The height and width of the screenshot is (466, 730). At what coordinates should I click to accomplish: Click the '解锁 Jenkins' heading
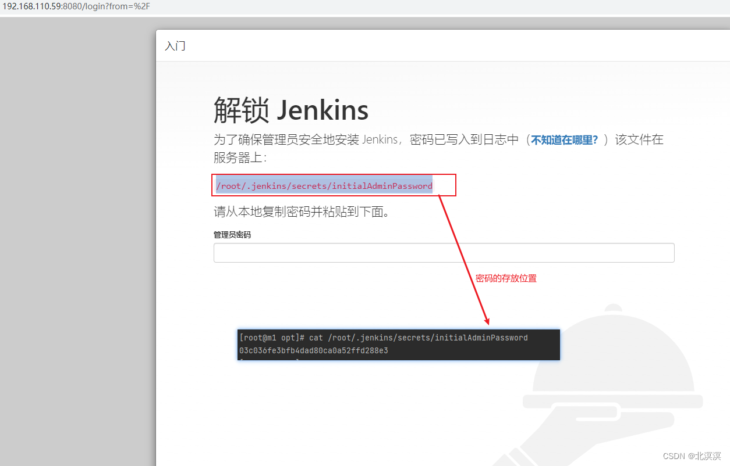(291, 109)
